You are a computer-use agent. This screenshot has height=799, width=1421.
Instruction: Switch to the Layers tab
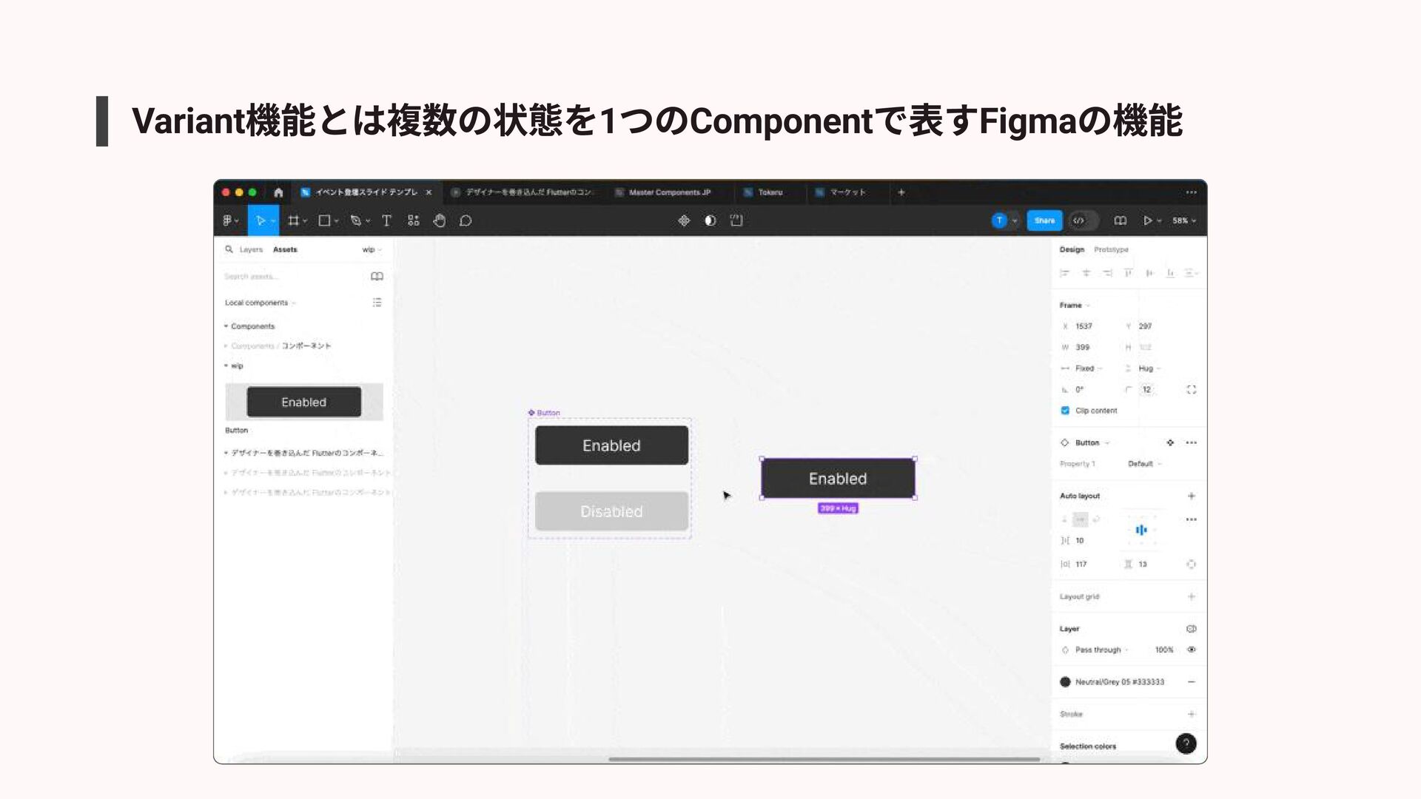(251, 249)
